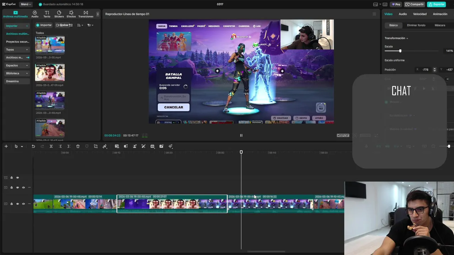The width and height of the screenshot is (454, 255).
Task: Switch to the Velocidad tab
Action: (x=420, y=14)
